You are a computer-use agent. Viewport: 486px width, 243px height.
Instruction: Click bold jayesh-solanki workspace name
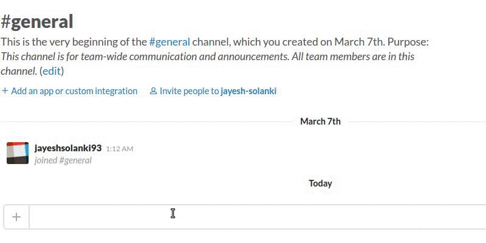point(248,91)
